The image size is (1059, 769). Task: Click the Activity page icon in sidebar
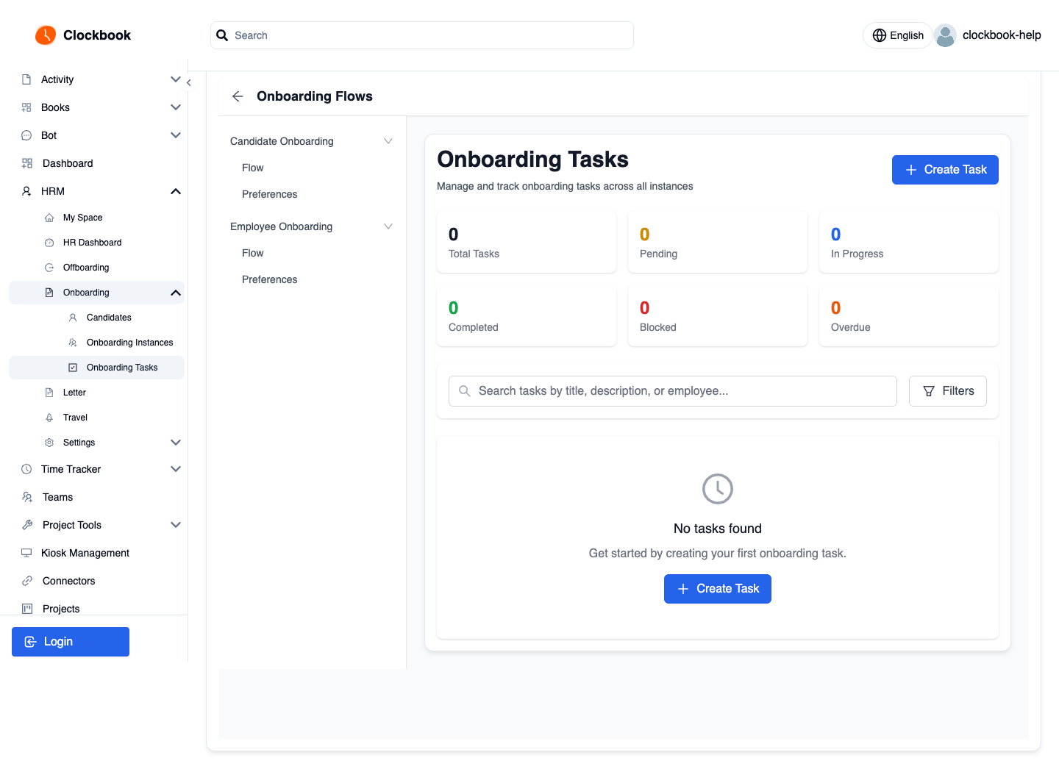click(26, 79)
